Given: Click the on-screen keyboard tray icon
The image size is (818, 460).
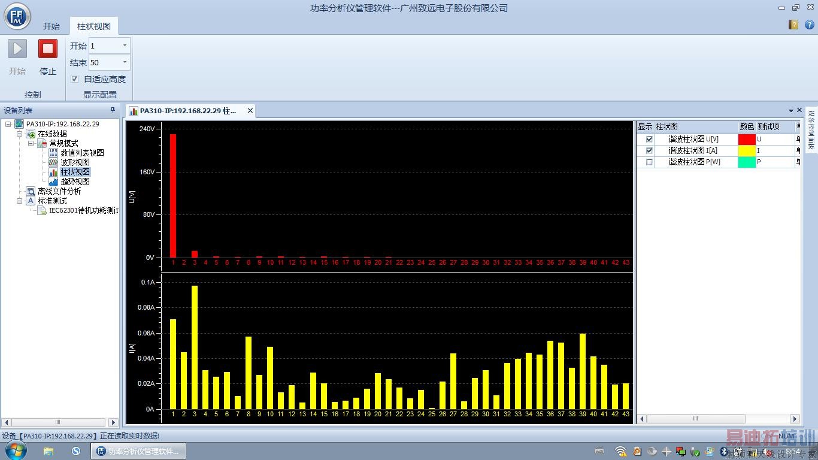Looking at the screenshot, I should (x=599, y=451).
